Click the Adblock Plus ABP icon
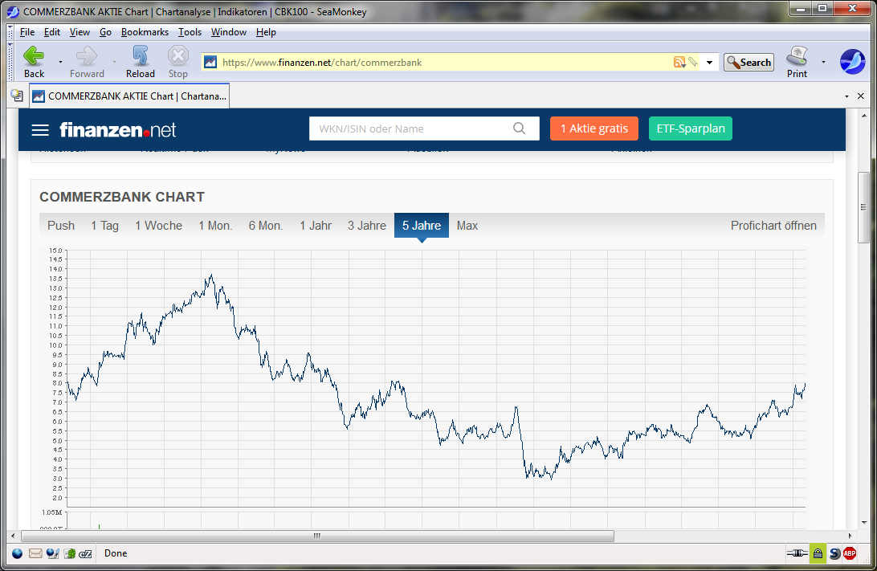Image resolution: width=877 pixels, height=571 pixels. click(850, 553)
